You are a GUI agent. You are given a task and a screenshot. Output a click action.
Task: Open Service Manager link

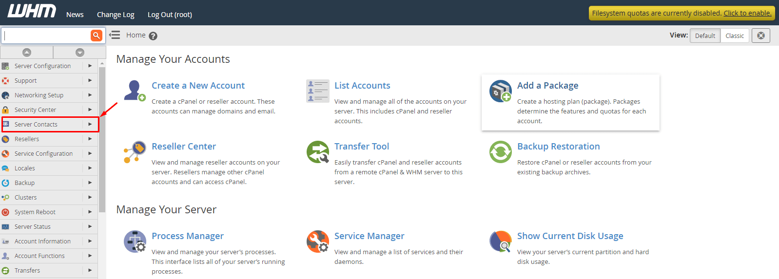pyautogui.click(x=369, y=236)
